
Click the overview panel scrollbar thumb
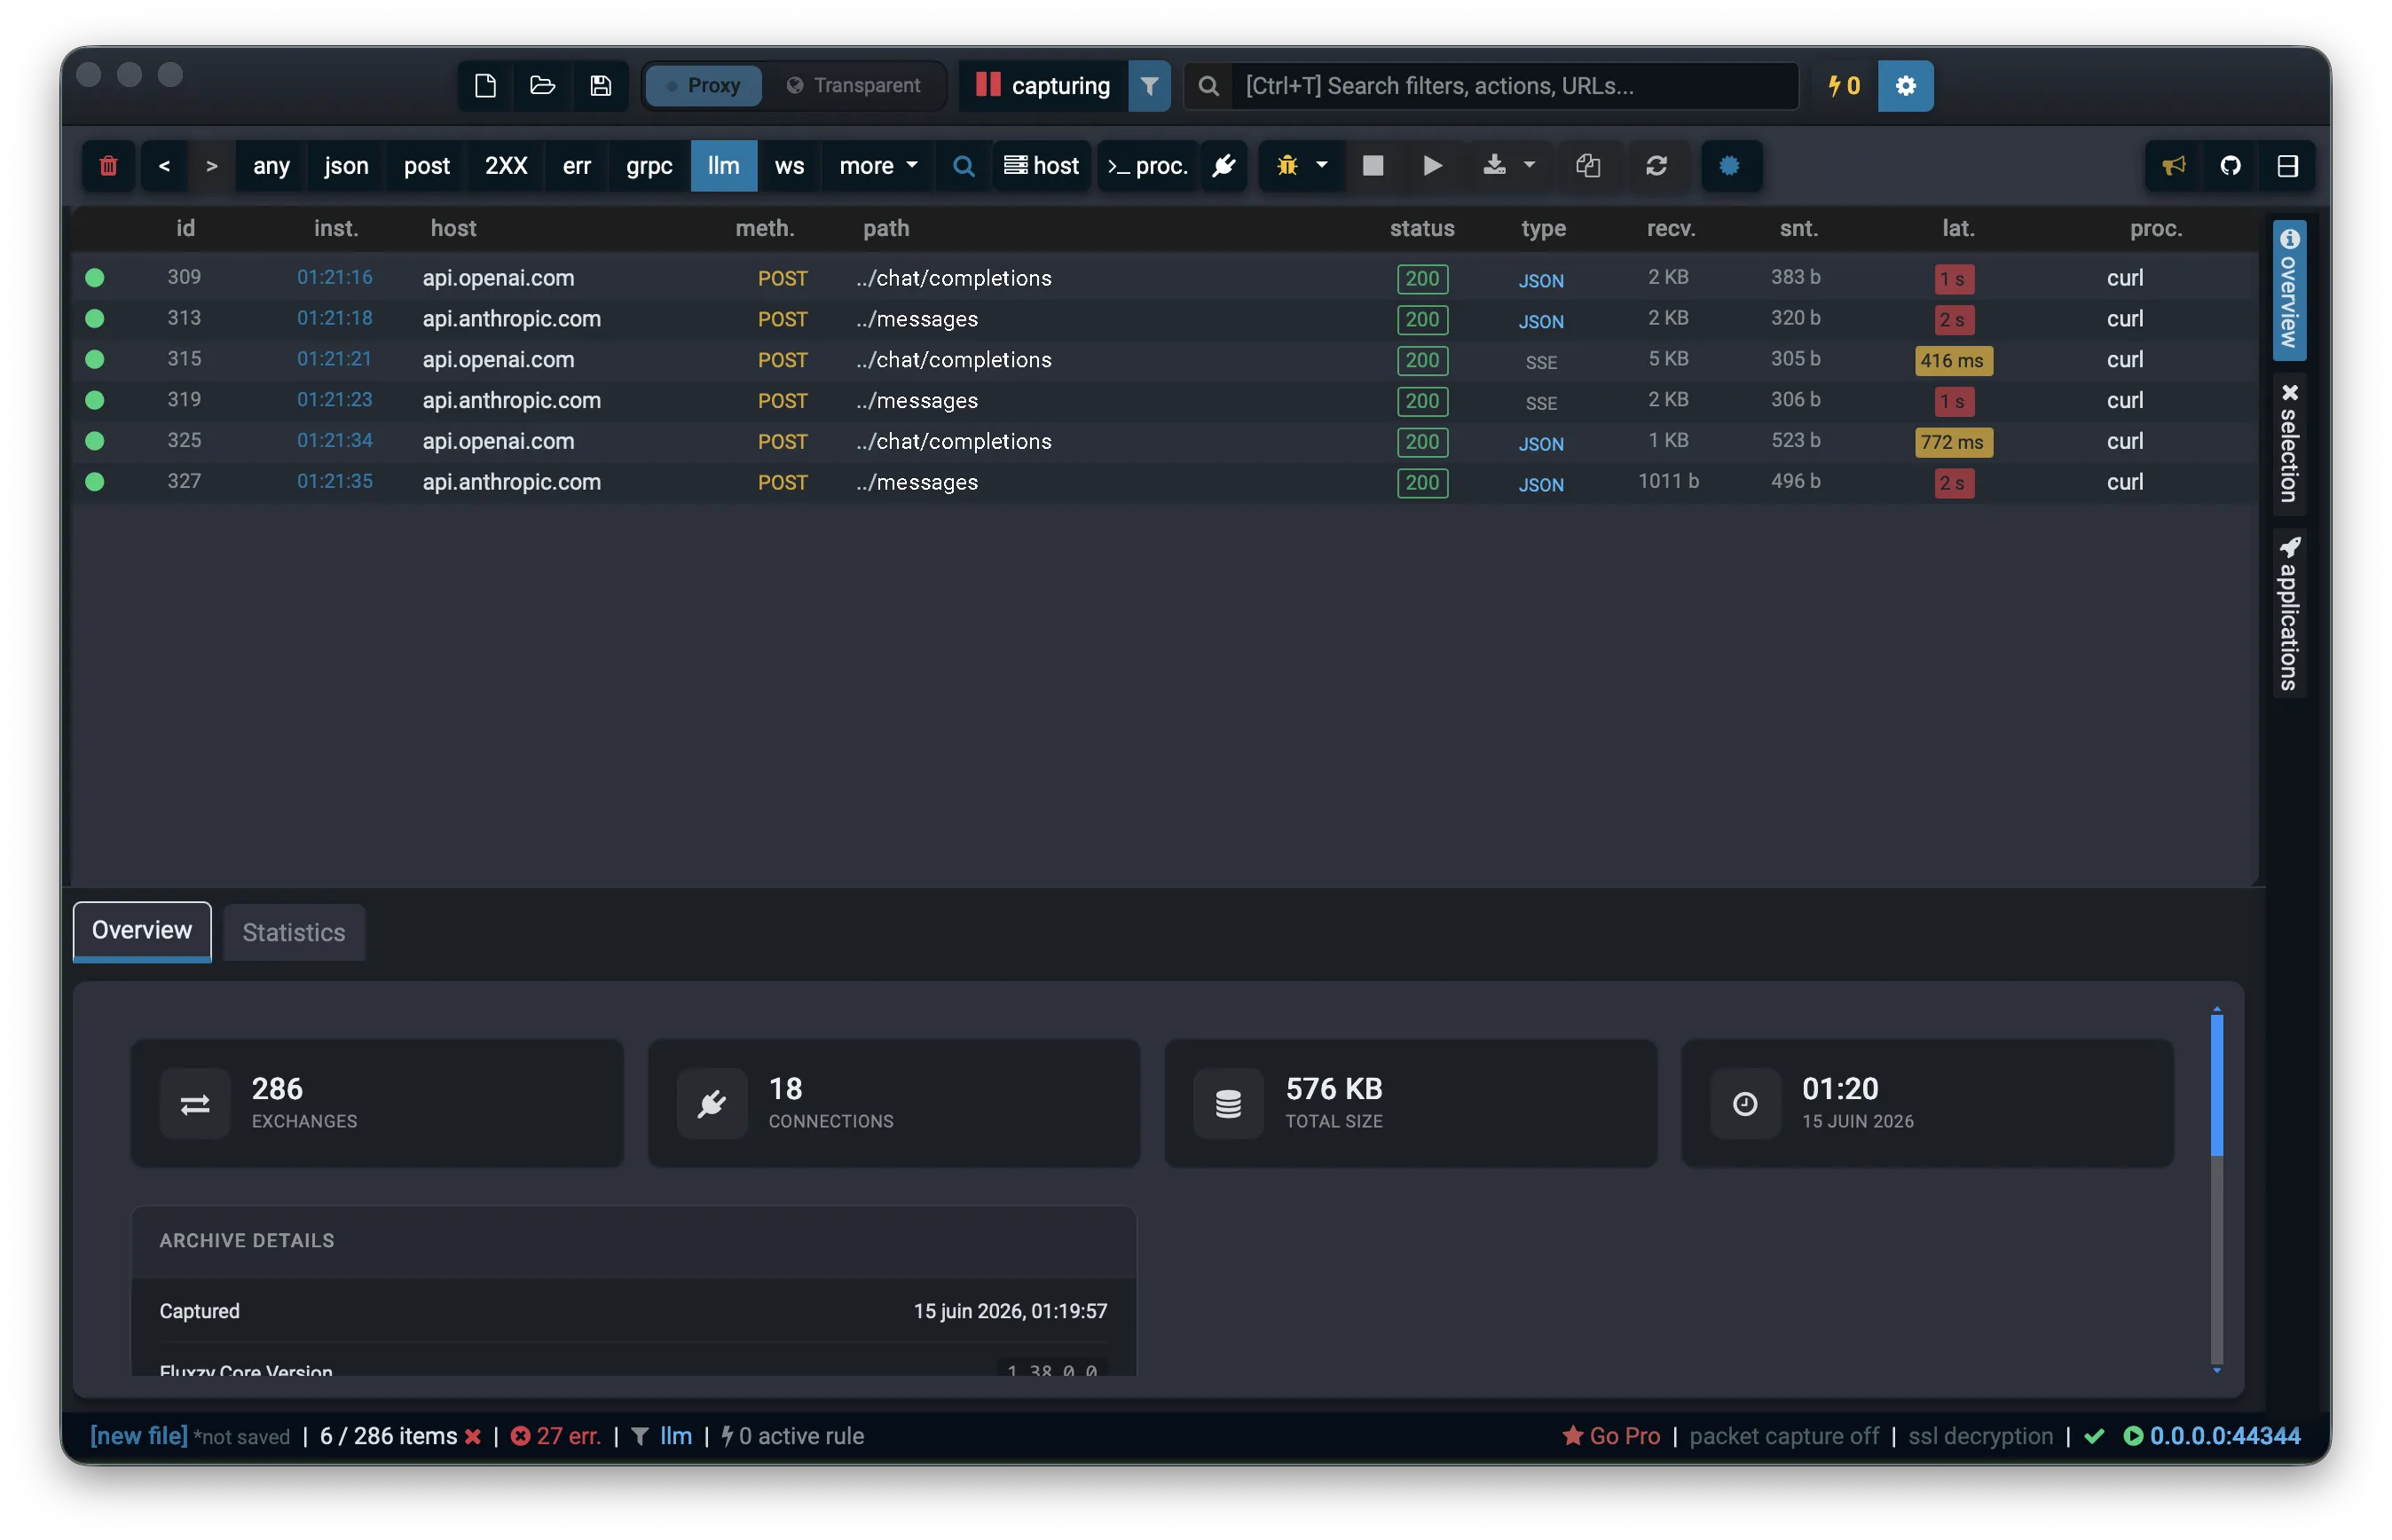tap(2216, 1085)
